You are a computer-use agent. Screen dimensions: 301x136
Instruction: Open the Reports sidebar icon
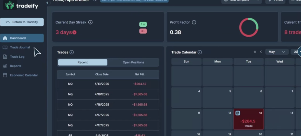tap(5, 66)
